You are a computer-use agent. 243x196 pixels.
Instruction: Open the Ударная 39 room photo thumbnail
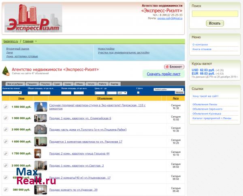click(40, 190)
